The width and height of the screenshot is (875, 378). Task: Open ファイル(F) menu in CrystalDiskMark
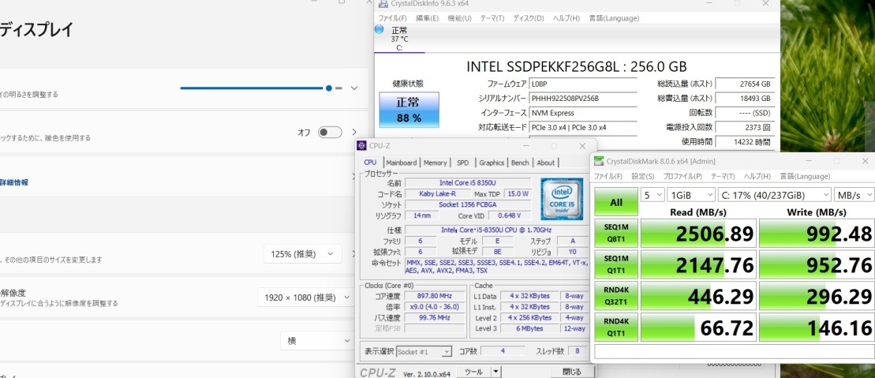608,177
